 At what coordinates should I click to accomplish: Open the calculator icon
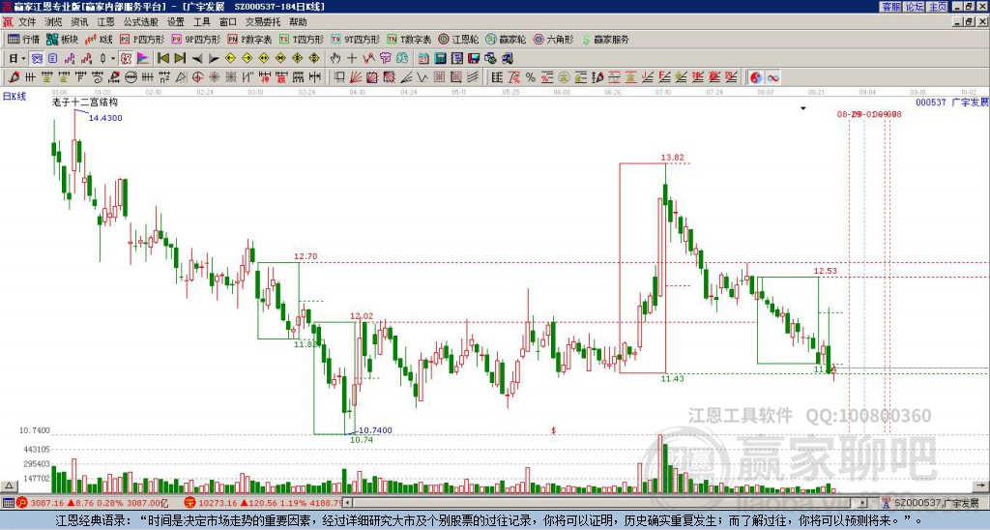tap(440, 59)
